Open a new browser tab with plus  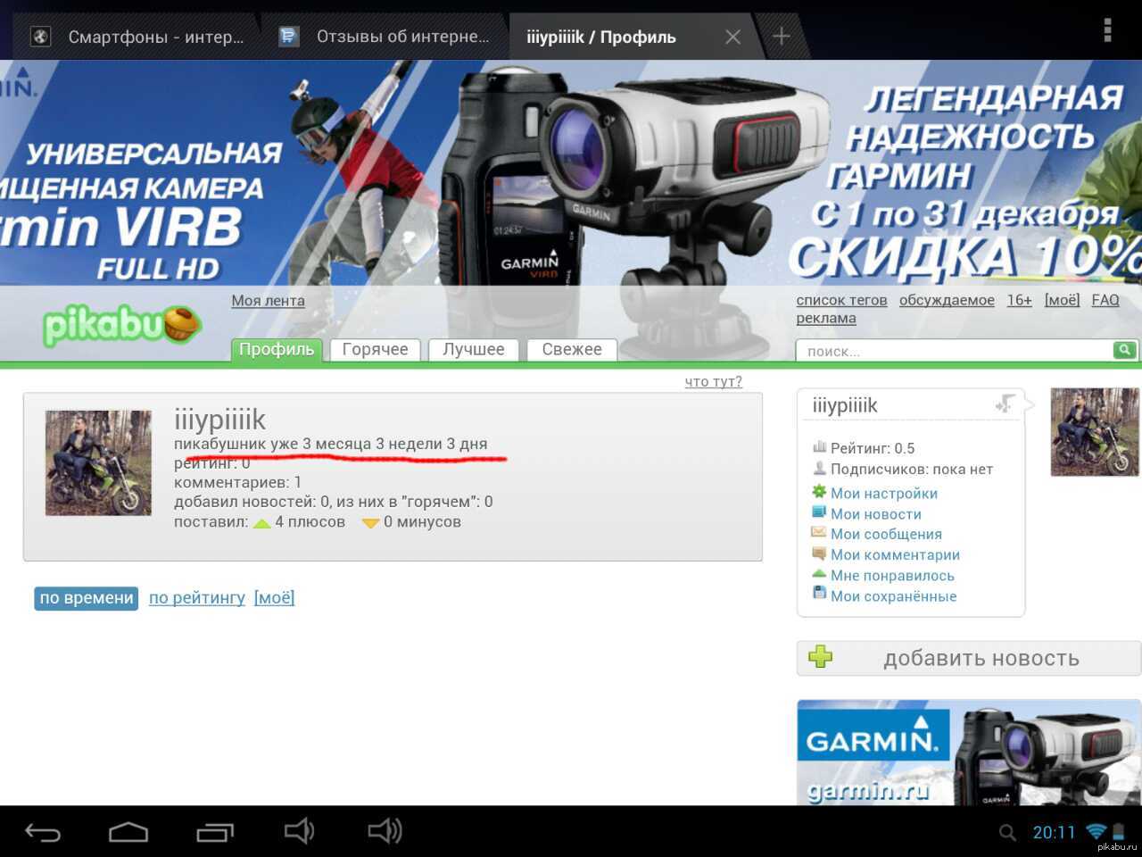click(x=781, y=37)
